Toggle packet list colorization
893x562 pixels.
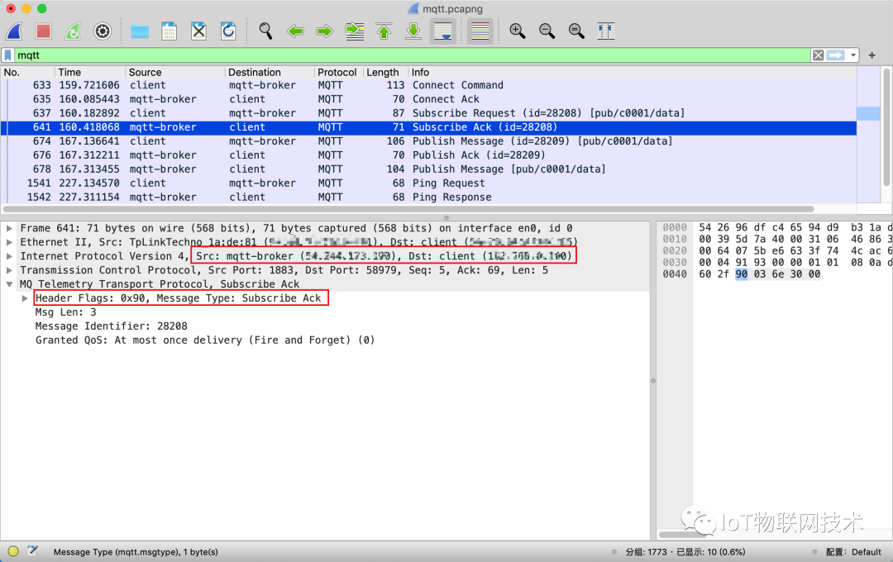pyautogui.click(x=480, y=31)
